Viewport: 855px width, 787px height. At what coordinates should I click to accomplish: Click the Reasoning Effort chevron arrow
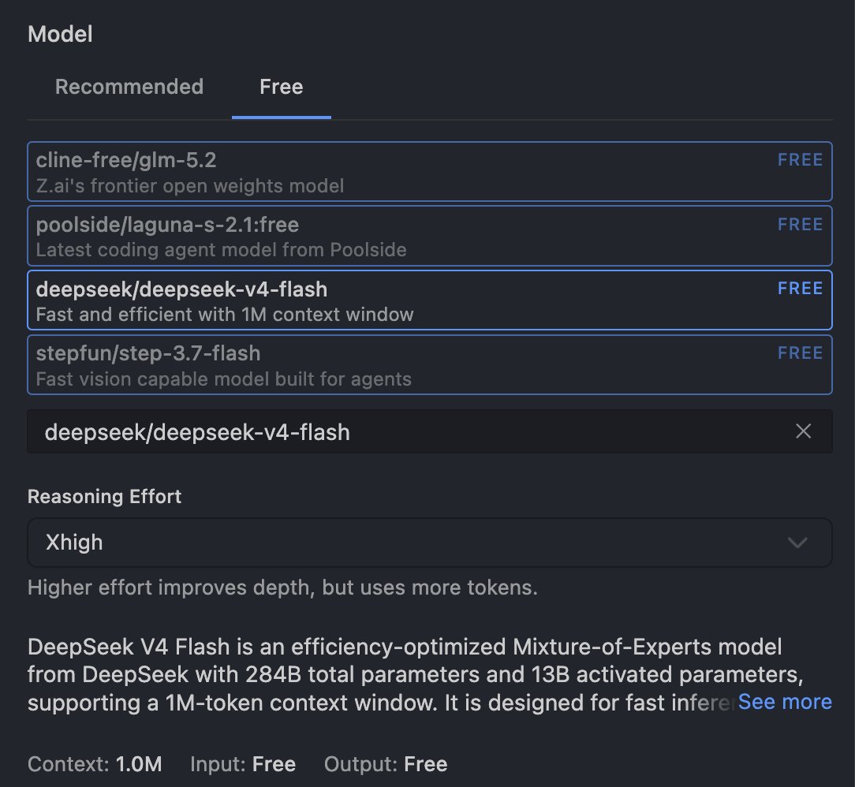tap(797, 543)
